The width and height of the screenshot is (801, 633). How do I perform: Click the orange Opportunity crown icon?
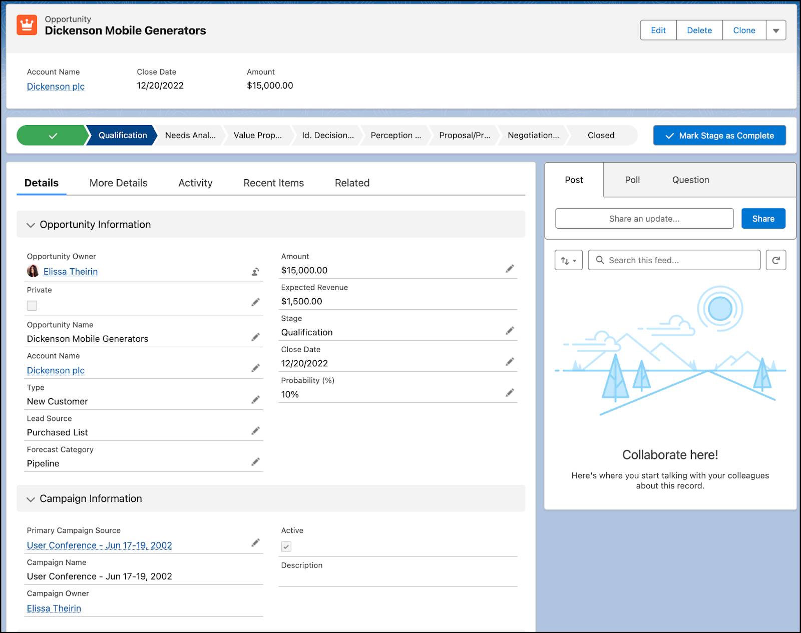(x=27, y=25)
